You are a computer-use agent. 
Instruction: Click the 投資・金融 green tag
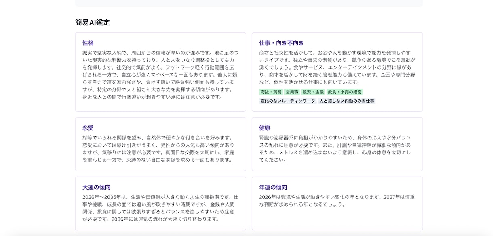coord(313,92)
